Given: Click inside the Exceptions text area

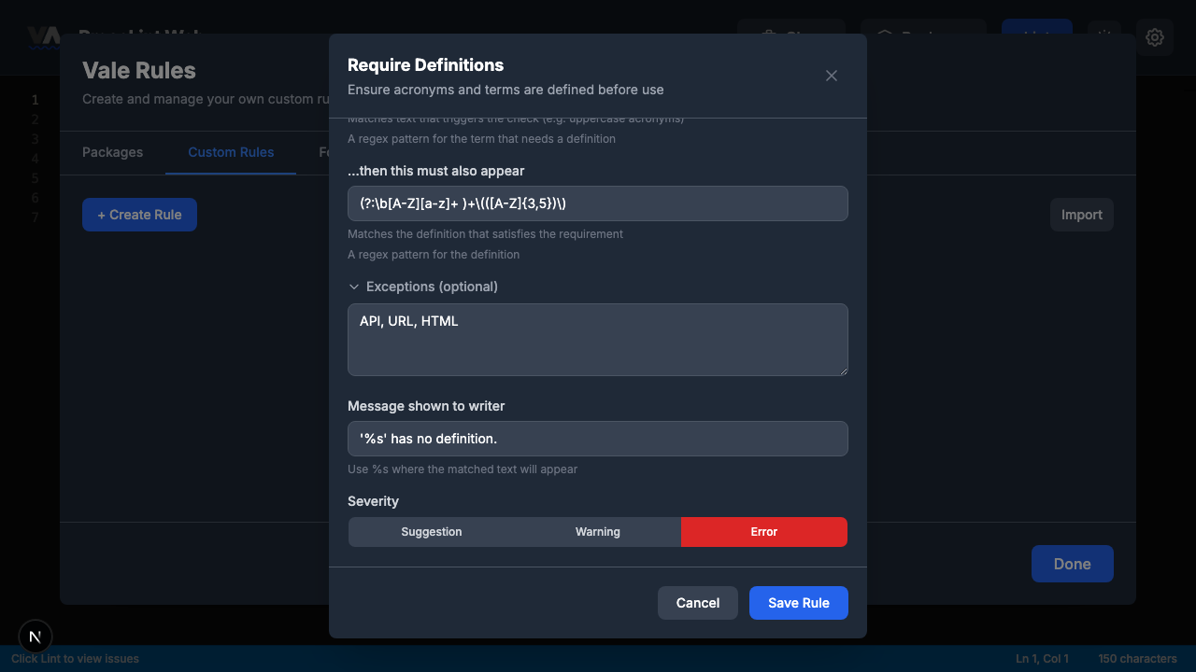Looking at the screenshot, I should pos(597,340).
